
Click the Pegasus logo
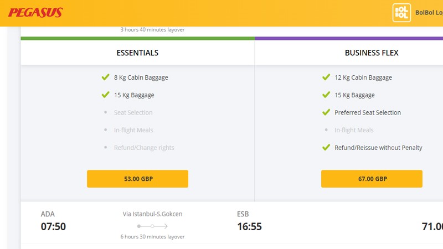35,13
